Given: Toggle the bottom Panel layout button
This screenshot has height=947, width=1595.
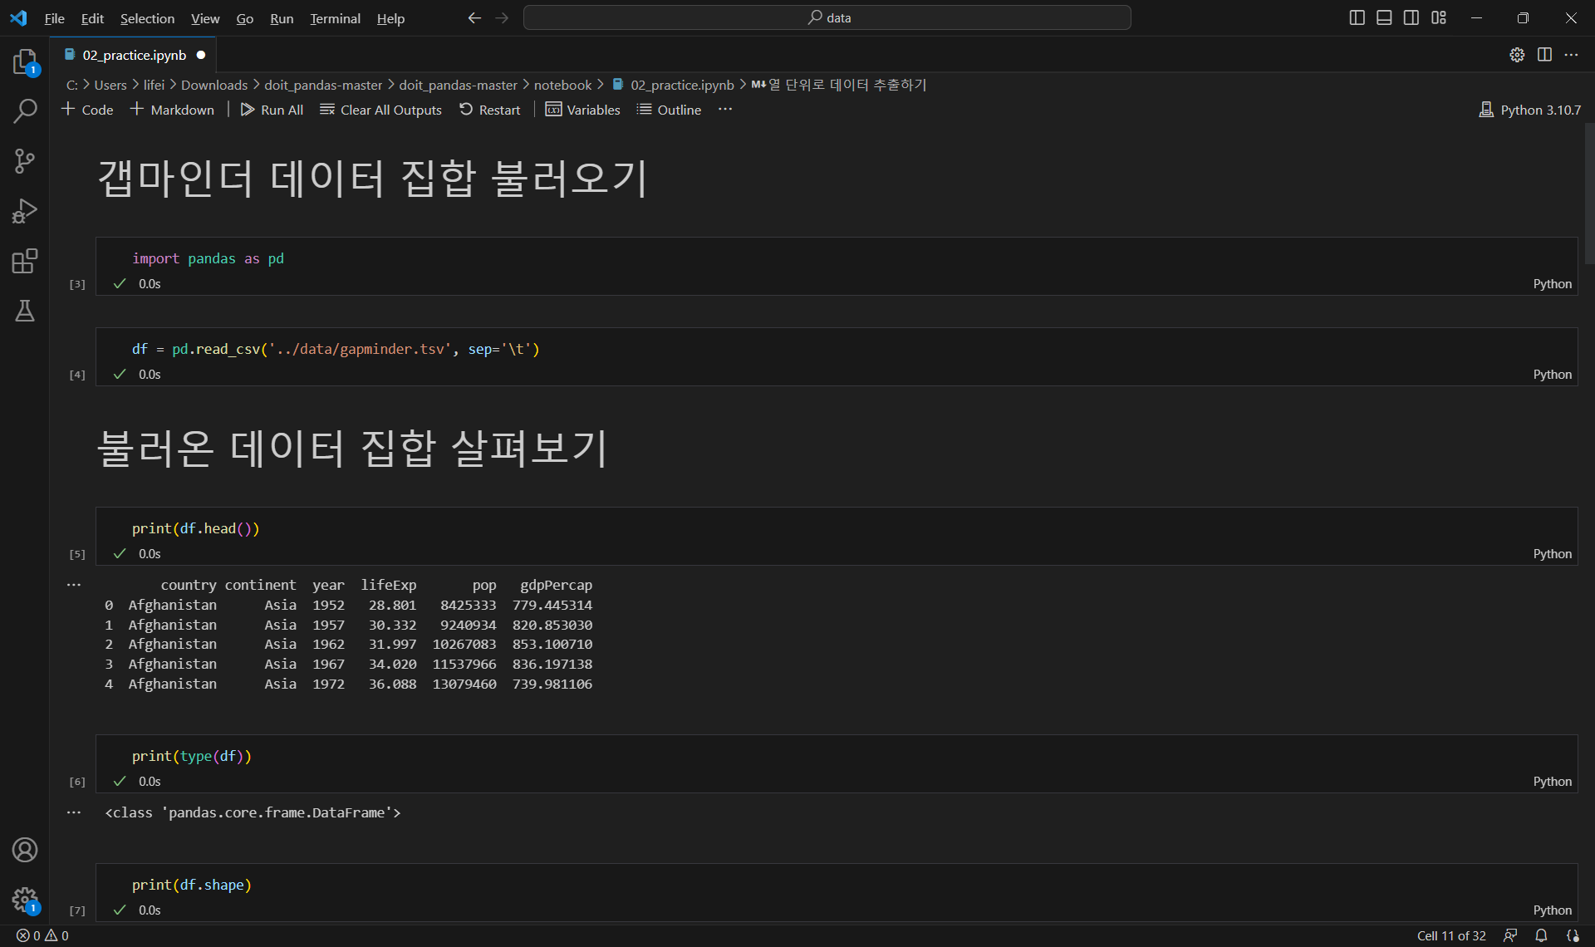Looking at the screenshot, I should tap(1384, 17).
